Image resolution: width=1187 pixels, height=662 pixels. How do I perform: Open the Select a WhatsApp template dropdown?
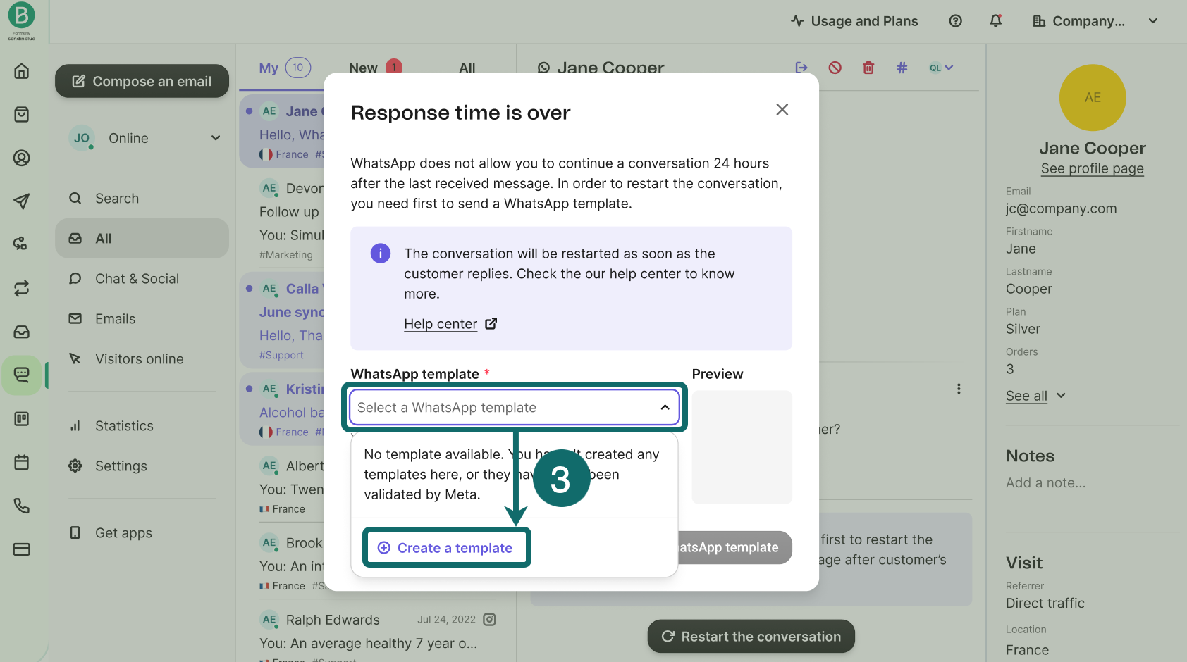(x=514, y=408)
